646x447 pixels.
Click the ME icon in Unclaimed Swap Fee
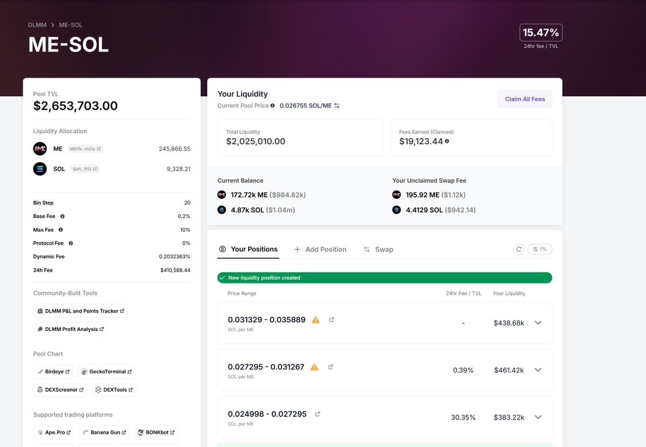pos(397,195)
